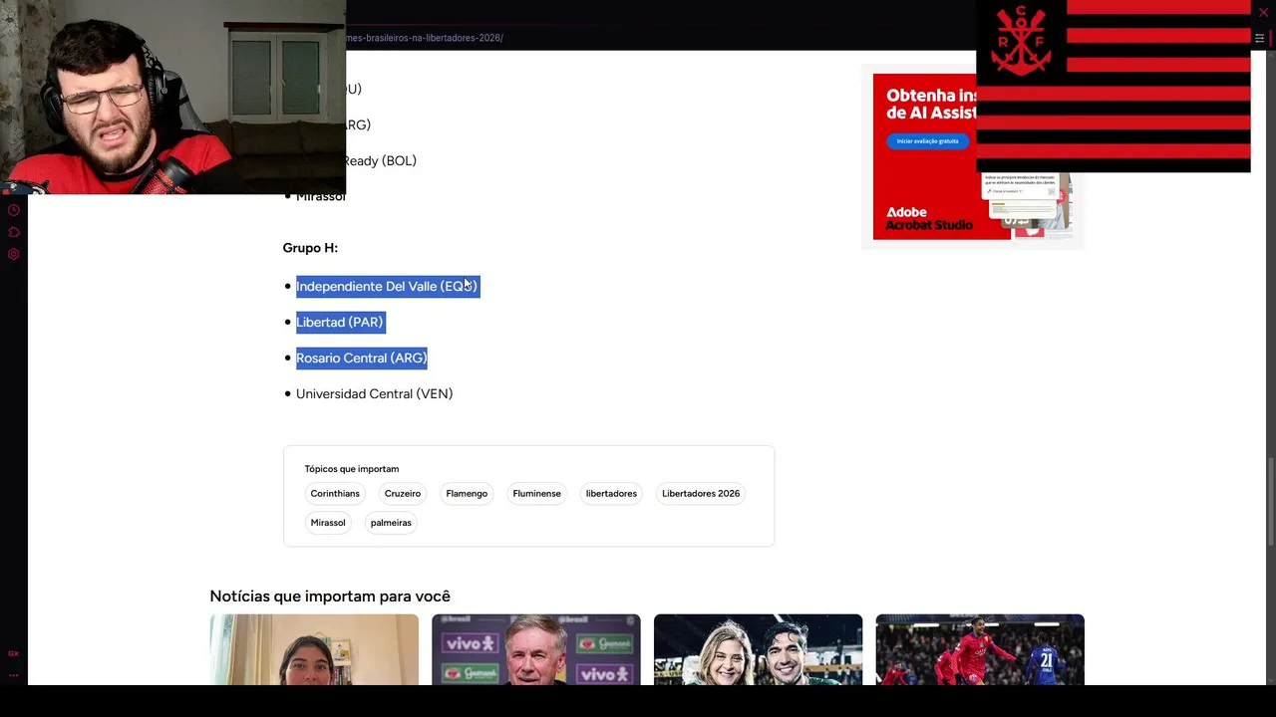
Task: Click the Tópicos que importam label
Action: (x=352, y=469)
